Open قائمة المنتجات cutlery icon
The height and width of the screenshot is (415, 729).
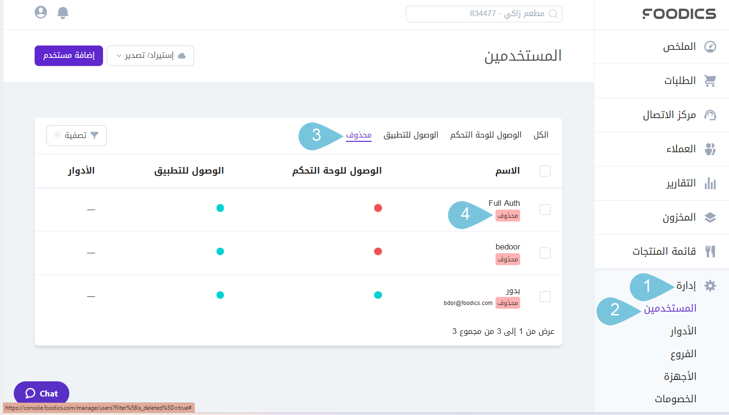pyautogui.click(x=710, y=251)
